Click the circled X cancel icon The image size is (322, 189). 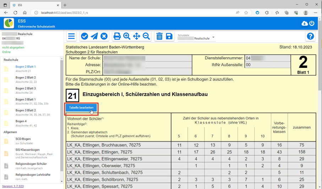pyautogui.click(x=104, y=36)
